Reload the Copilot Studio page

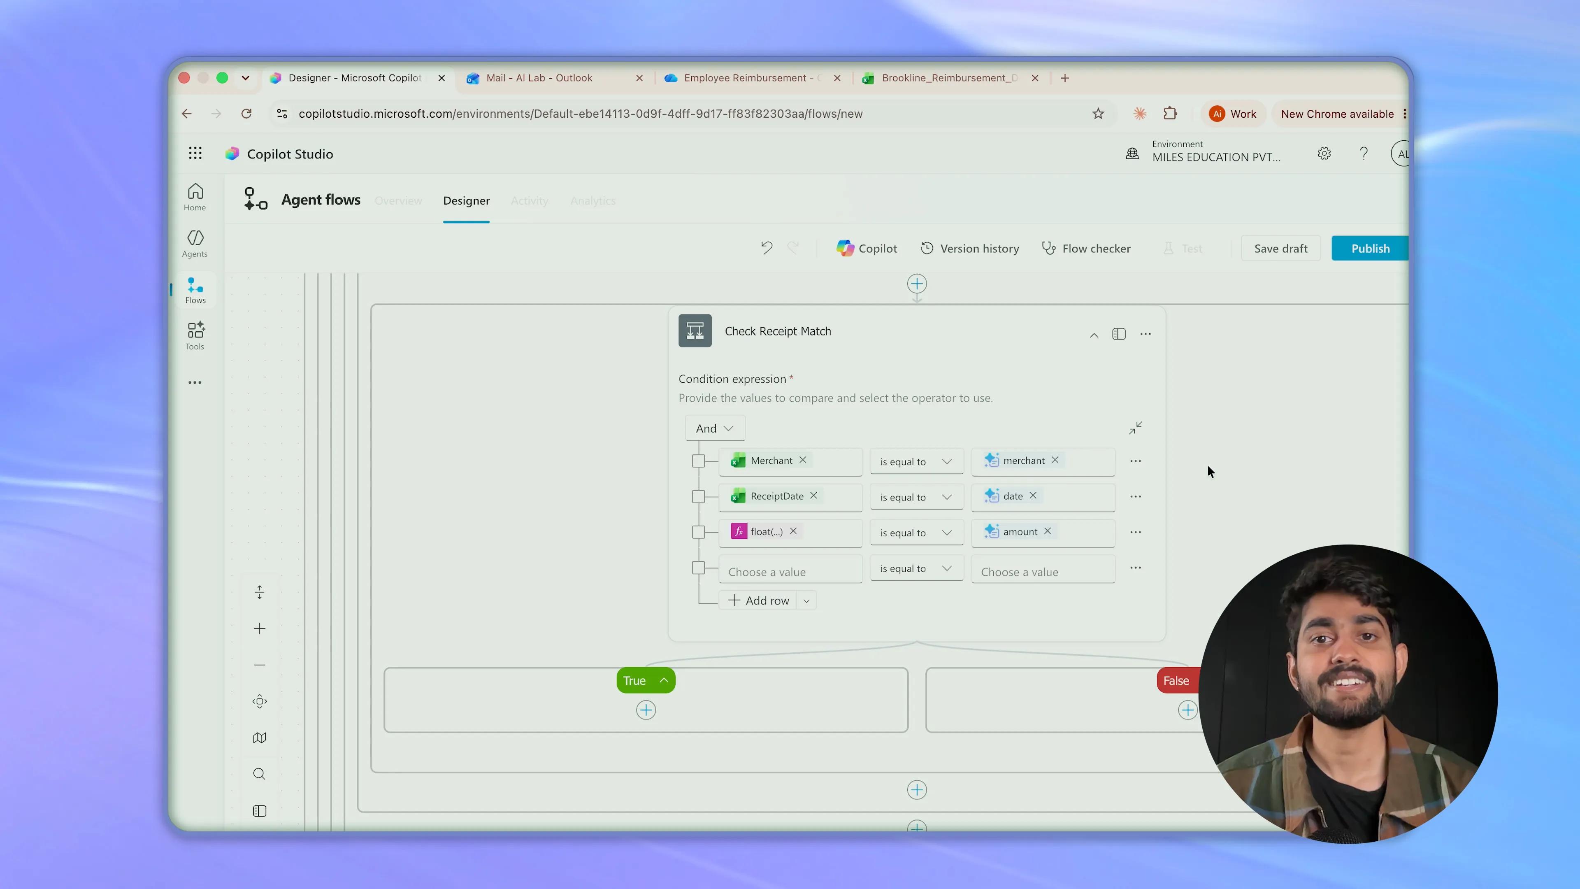coord(246,114)
